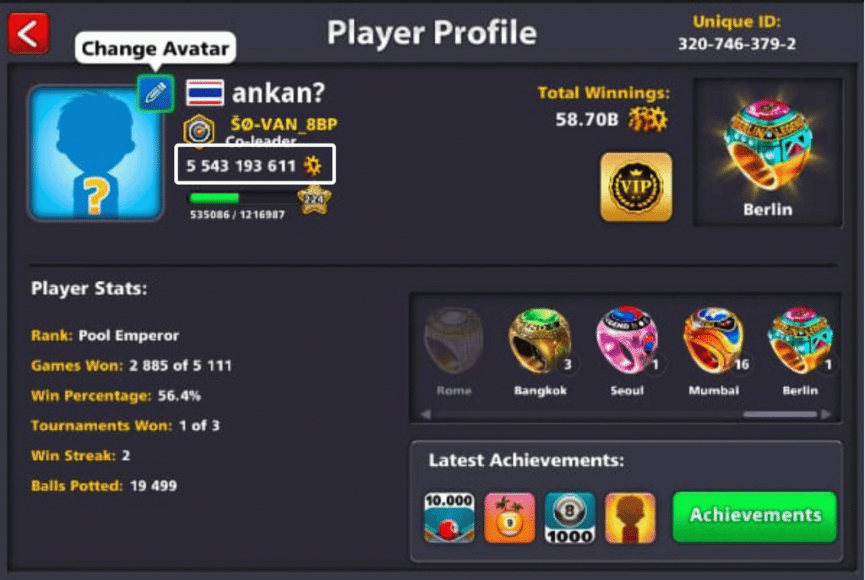Click the orange nine-ball achievement icon

click(509, 518)
